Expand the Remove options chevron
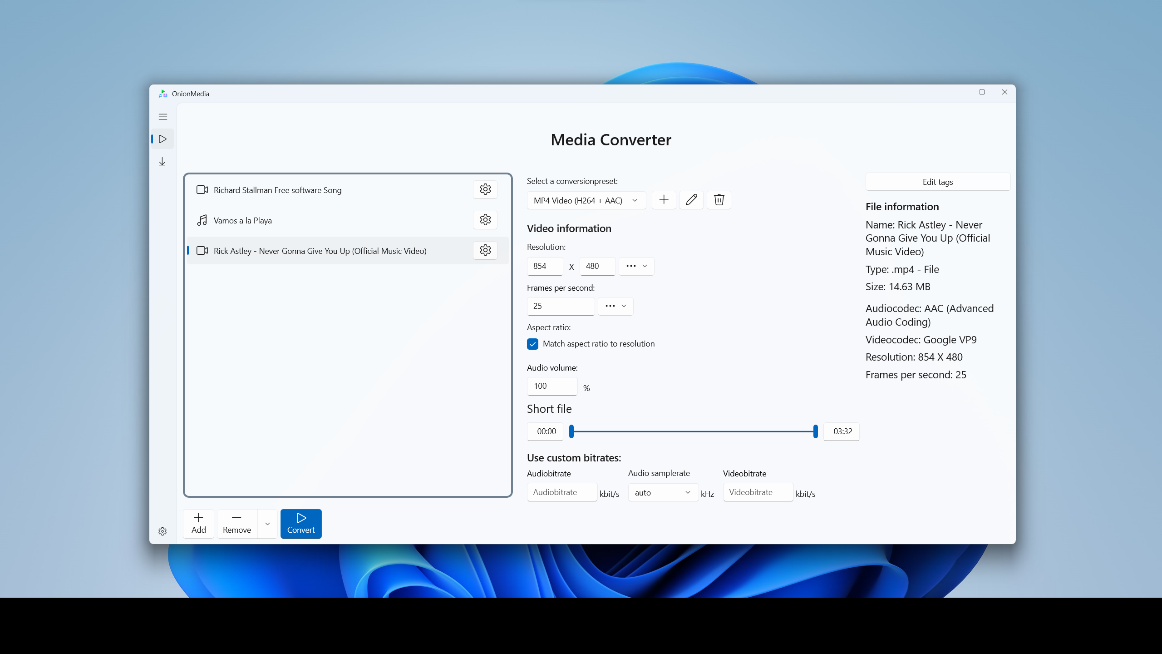 pyautogui.click(x=267, y=524)
